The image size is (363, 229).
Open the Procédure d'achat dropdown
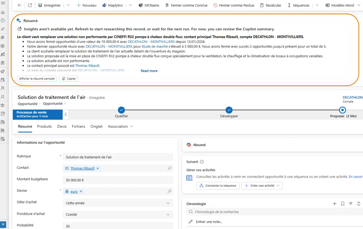[118, 214]
